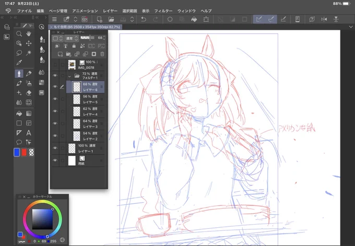Open file with folder icon in command bar
Screen dimensions: 355x246
click(111, 19)
